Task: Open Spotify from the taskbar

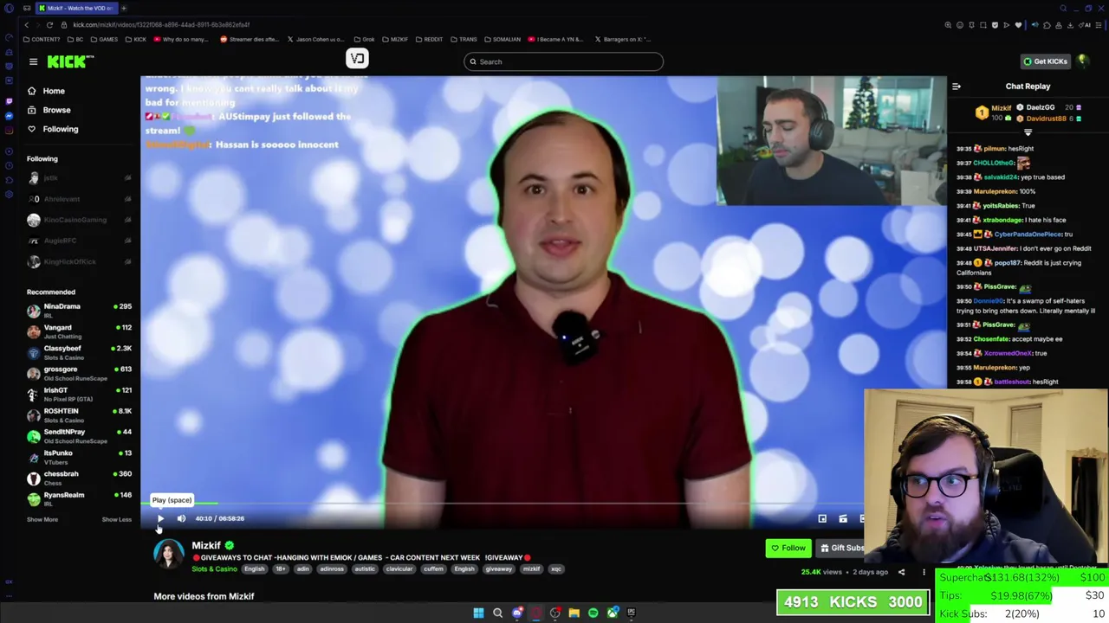Action: click(593, 613)
